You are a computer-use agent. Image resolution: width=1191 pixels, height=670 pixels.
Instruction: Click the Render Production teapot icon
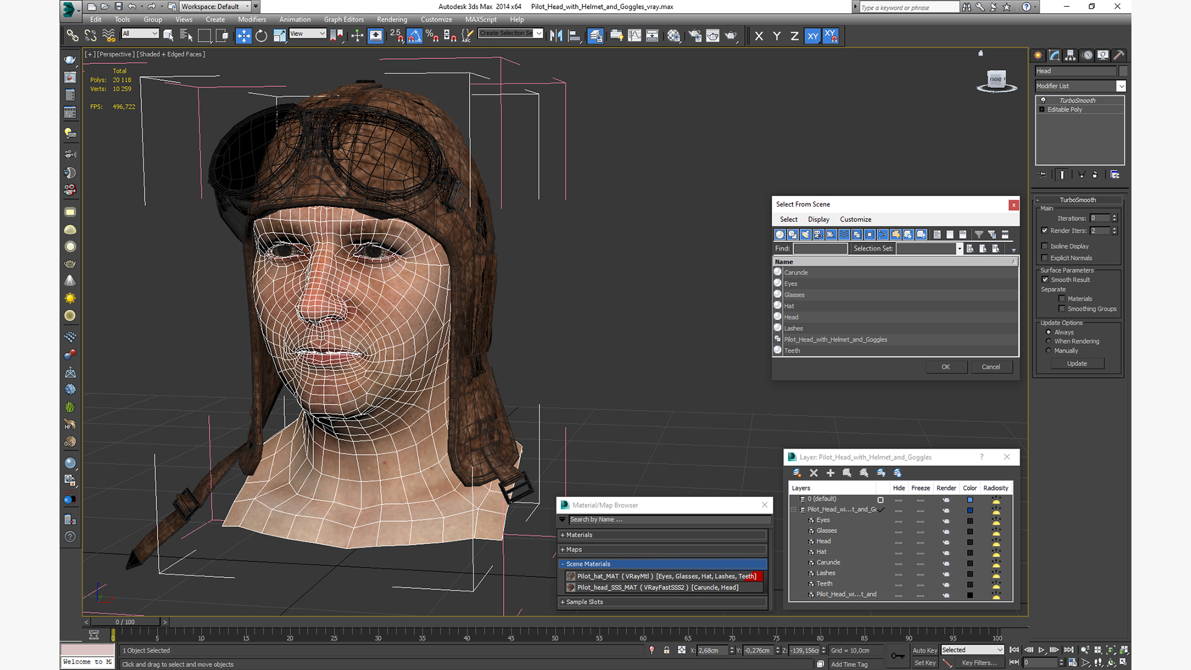731,36
